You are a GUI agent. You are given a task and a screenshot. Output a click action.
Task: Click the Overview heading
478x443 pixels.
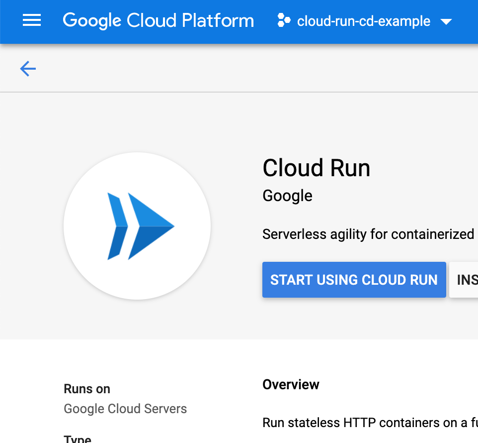(291, 384)
